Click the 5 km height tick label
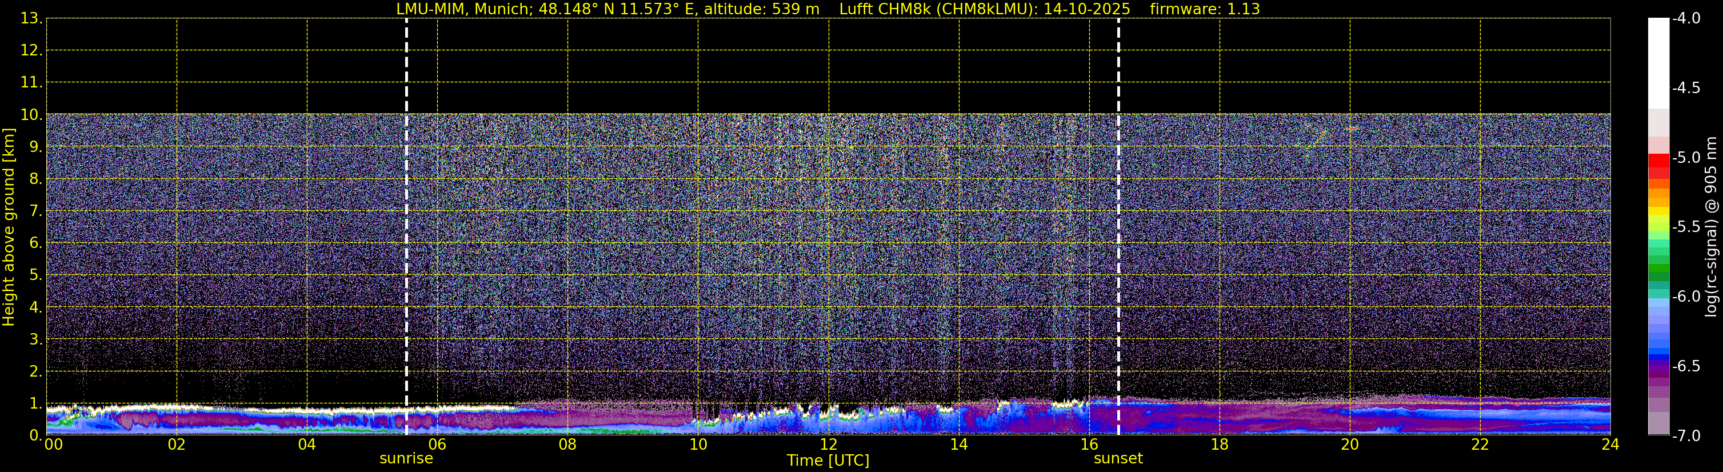This screenshot has width=1723, height=472. point(35,275)
